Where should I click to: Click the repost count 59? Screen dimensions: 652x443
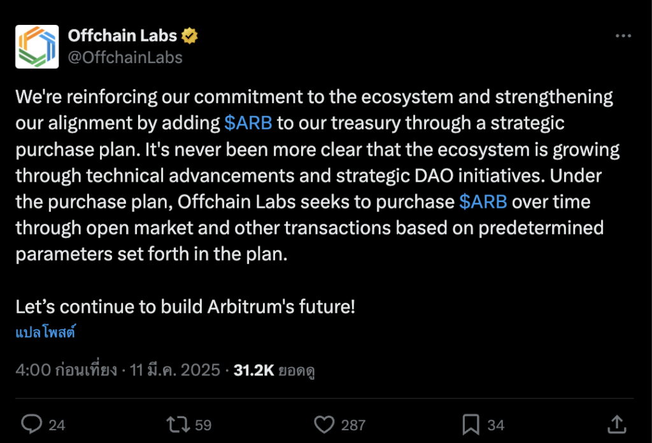point(203,425)
